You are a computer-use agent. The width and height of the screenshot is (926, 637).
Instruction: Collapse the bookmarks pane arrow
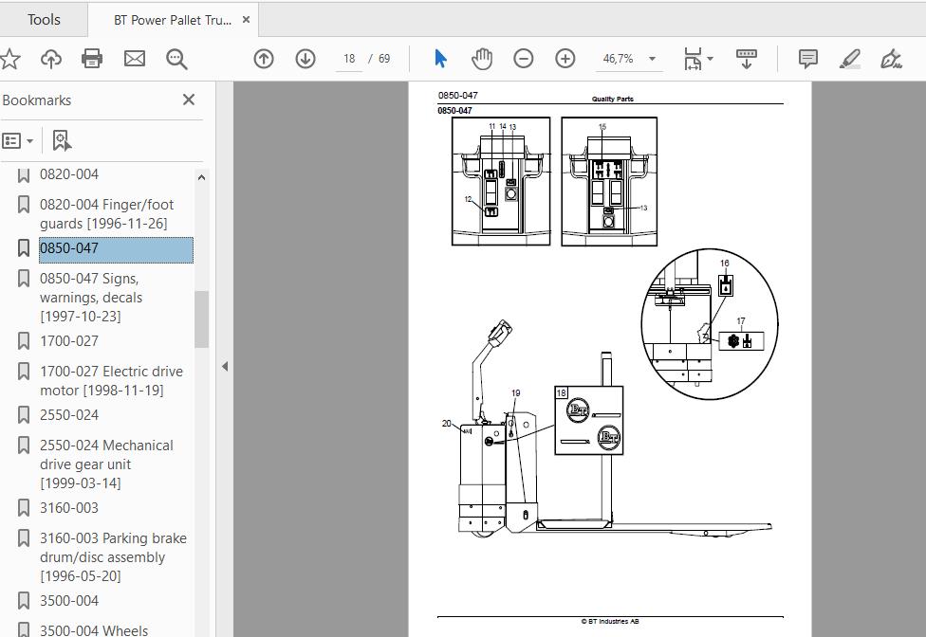tap(225, 366)
